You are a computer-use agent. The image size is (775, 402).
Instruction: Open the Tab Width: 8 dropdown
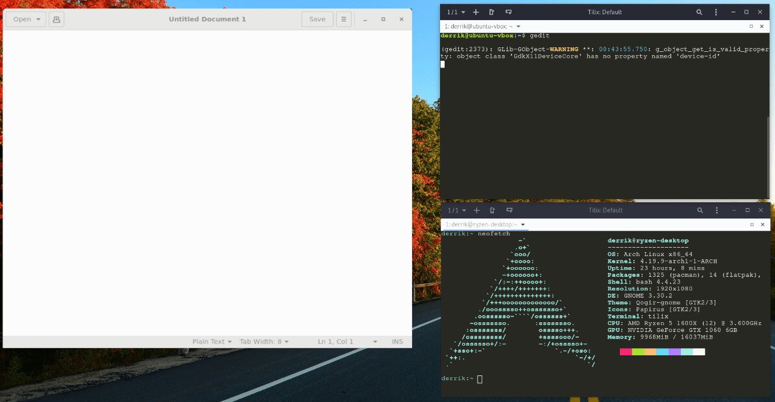tap(264, 342)
